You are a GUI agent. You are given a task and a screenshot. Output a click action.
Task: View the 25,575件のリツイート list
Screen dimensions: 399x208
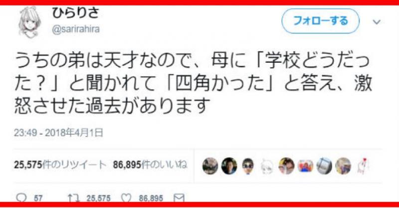click(60, 165)
